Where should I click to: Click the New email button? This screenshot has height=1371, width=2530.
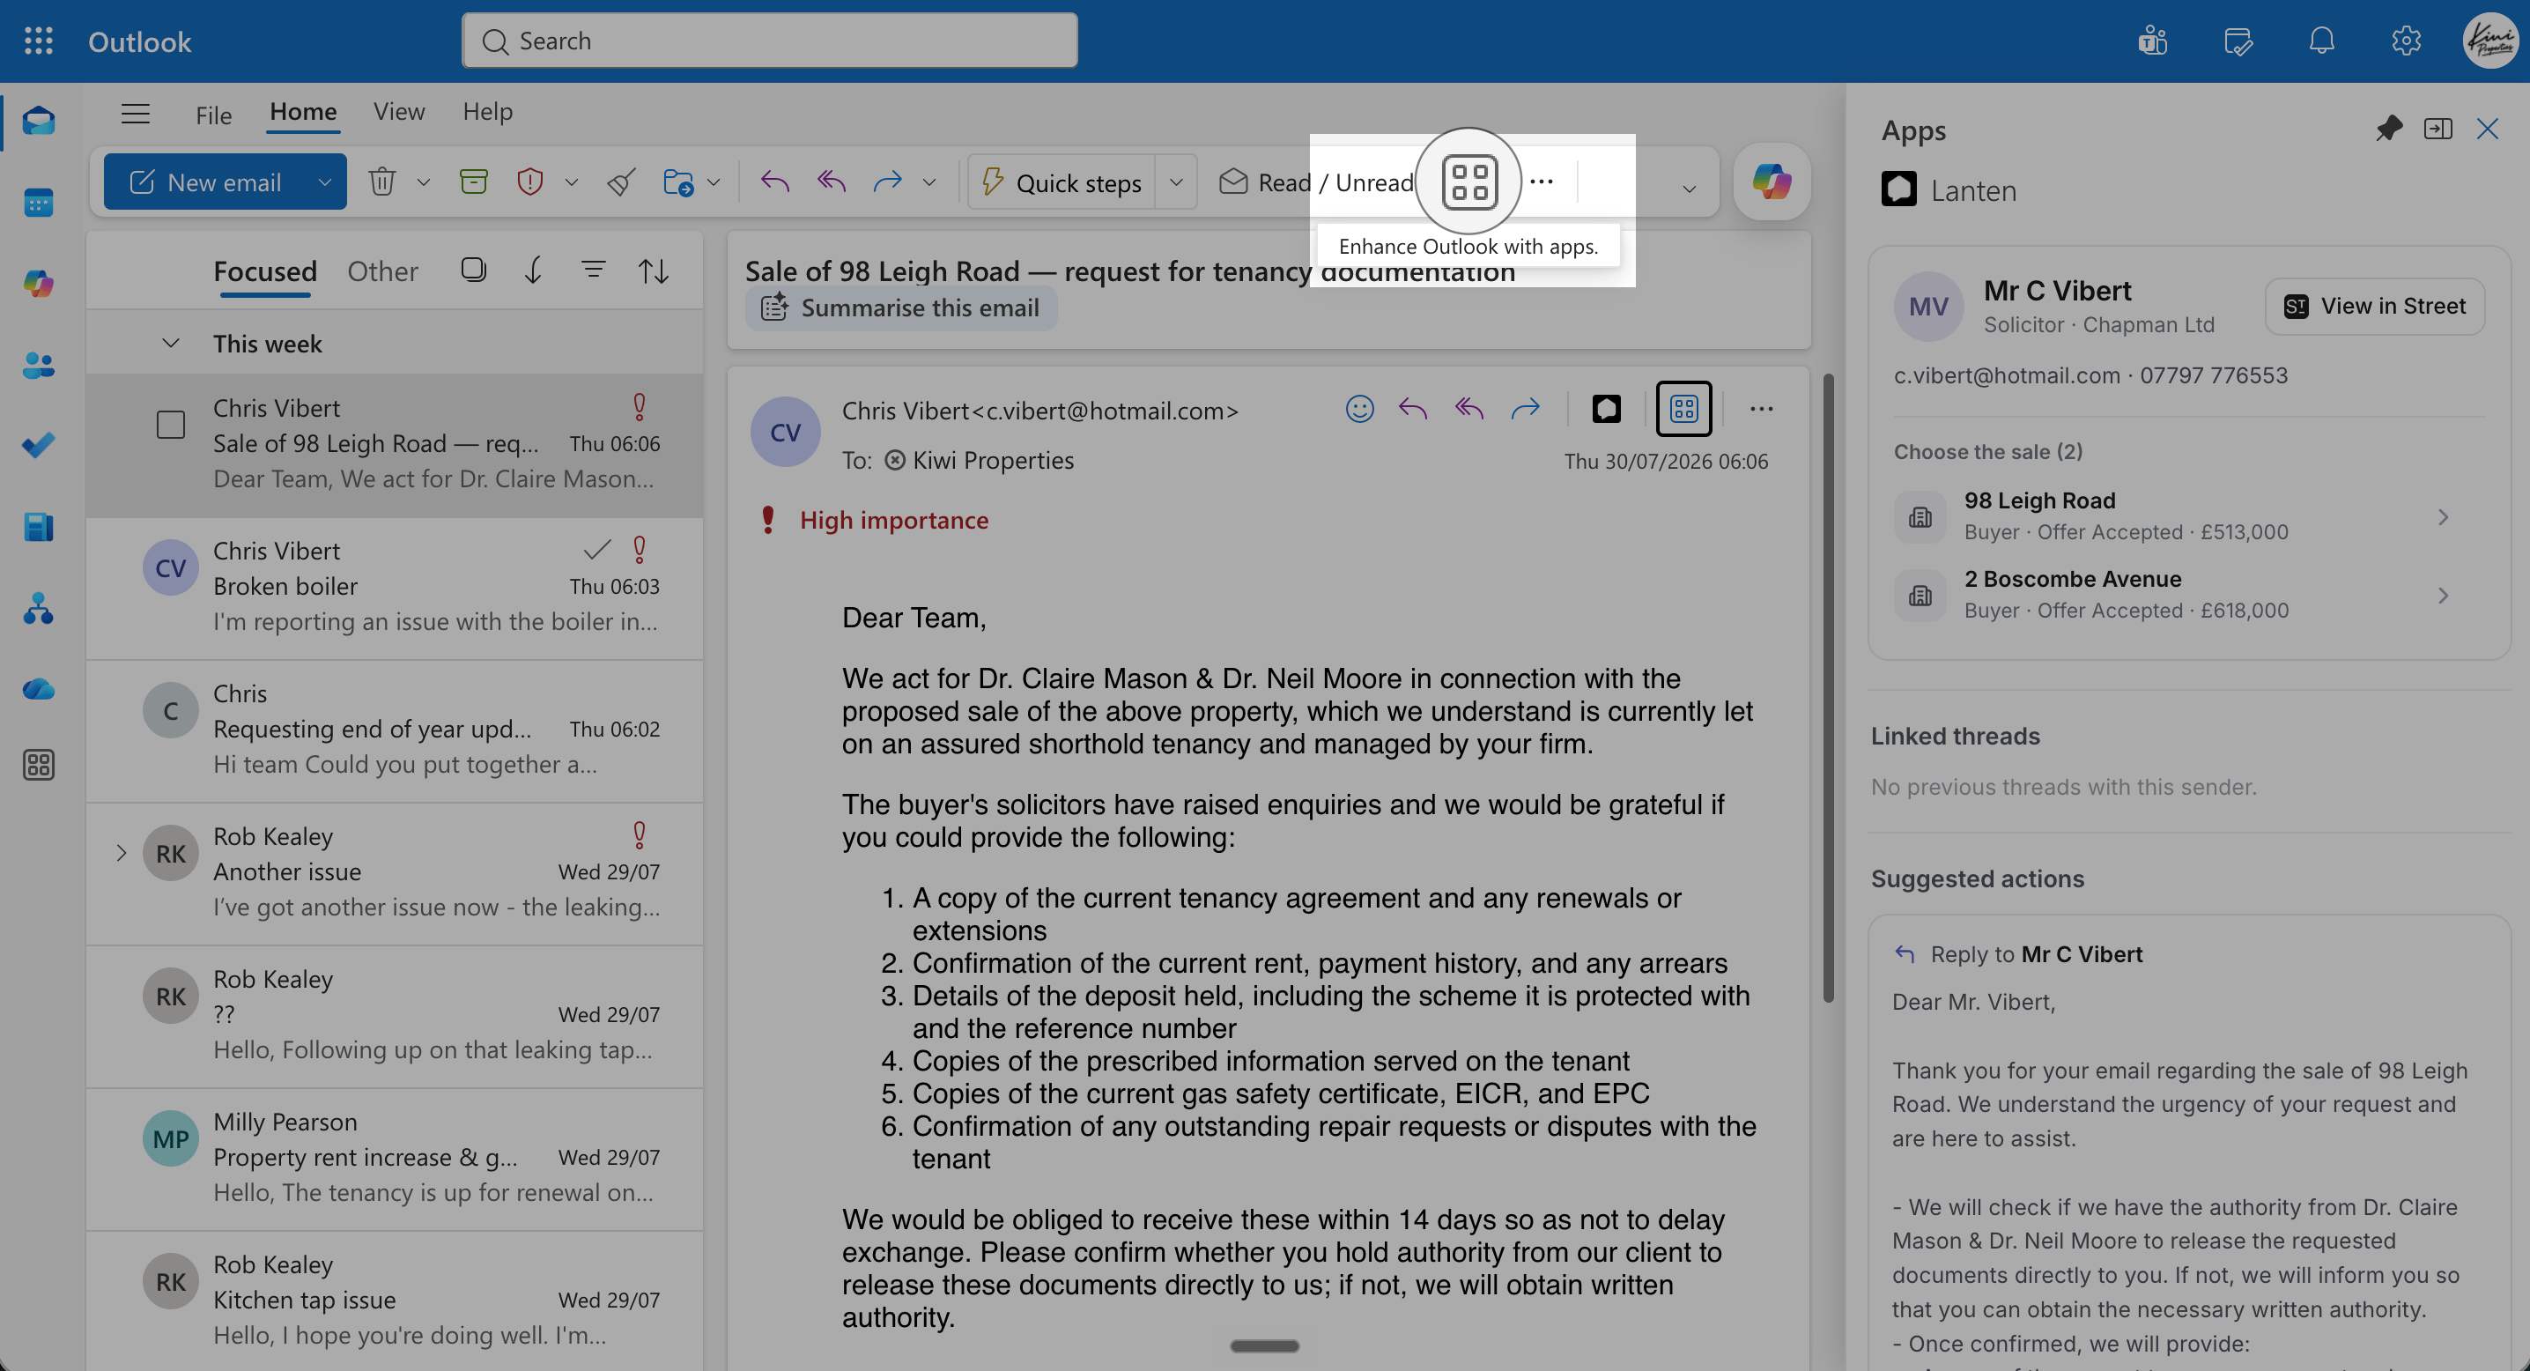point(206,182)
